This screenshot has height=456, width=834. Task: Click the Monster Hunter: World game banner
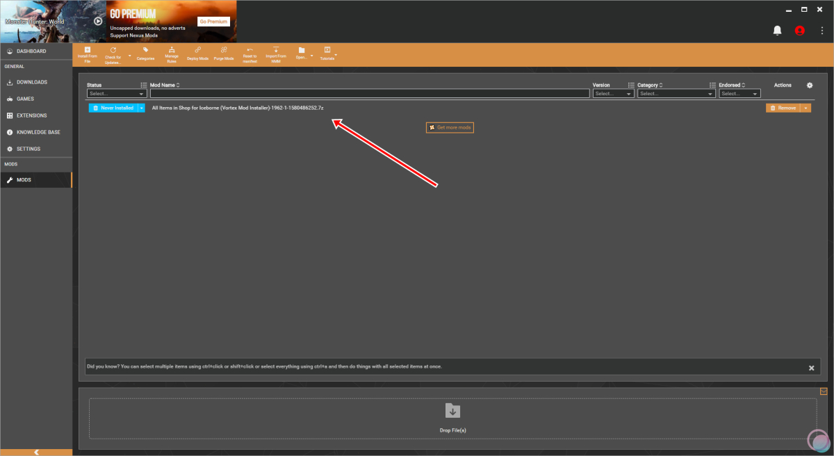[x=53, y=22]
